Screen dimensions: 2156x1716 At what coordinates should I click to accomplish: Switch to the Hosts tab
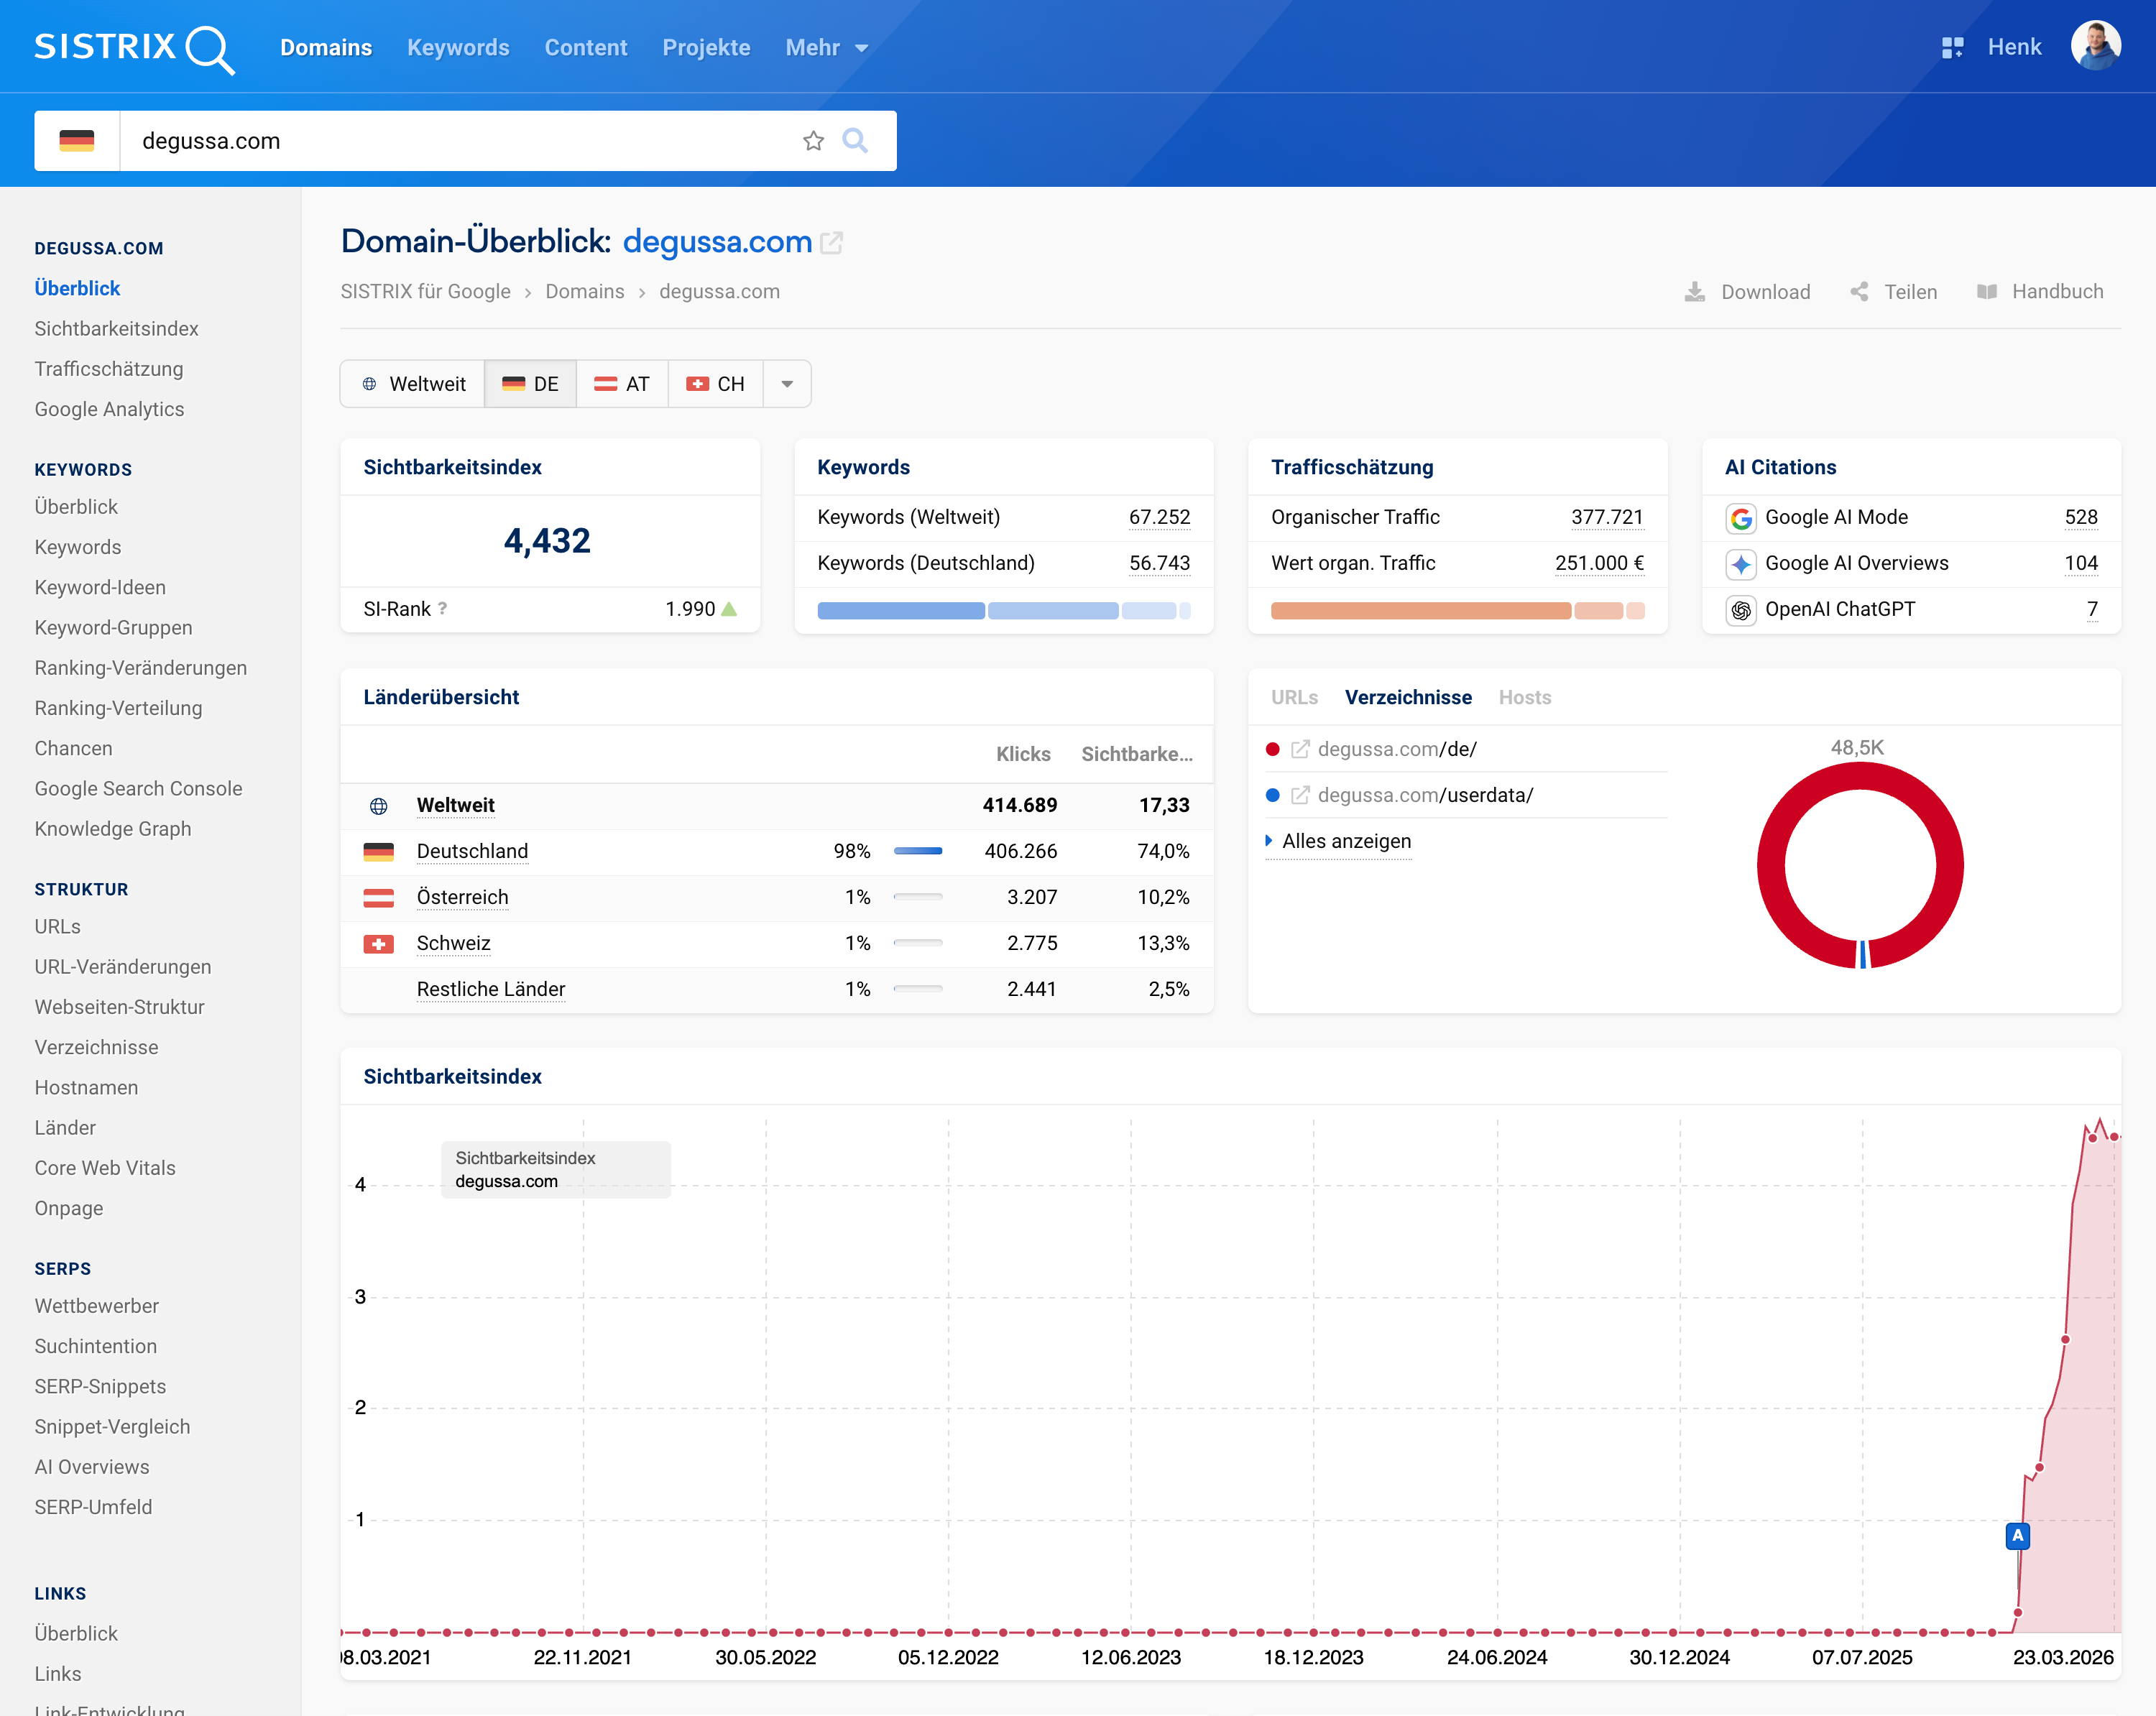[1524, 697]
